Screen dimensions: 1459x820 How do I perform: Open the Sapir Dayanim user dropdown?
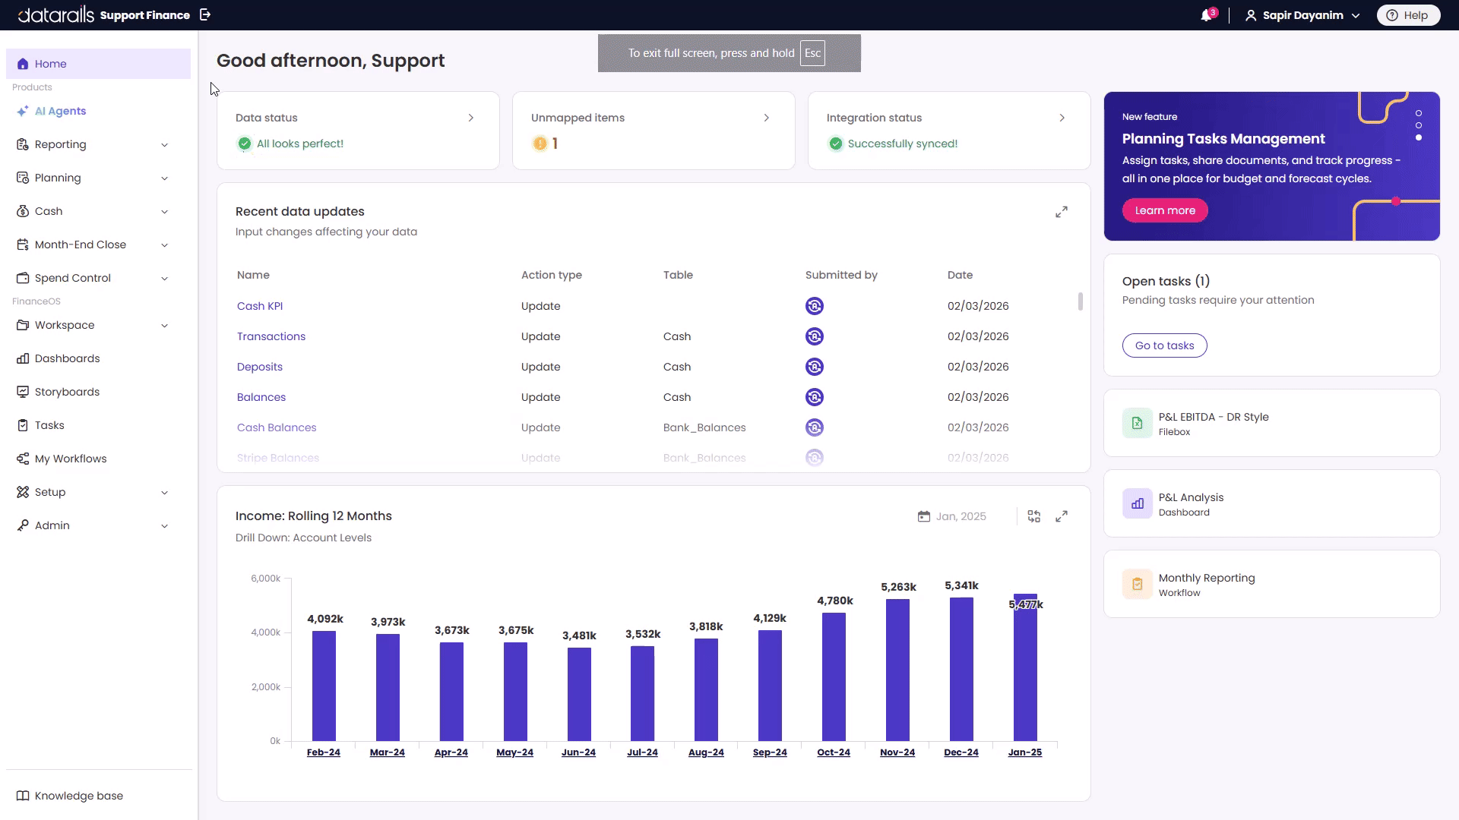tap(1303, 15)
